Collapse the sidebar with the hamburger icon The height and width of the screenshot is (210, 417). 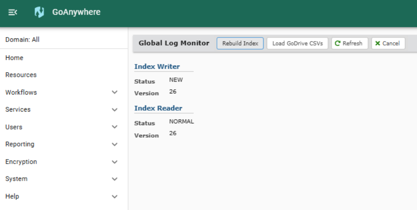pos(13,12)
